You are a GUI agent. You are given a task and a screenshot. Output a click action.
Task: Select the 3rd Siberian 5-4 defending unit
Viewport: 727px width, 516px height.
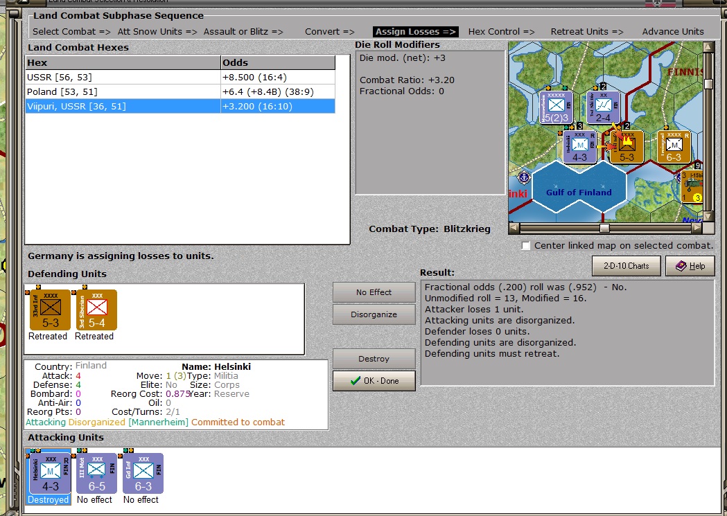pyautogui.click(x=96, y=310)
